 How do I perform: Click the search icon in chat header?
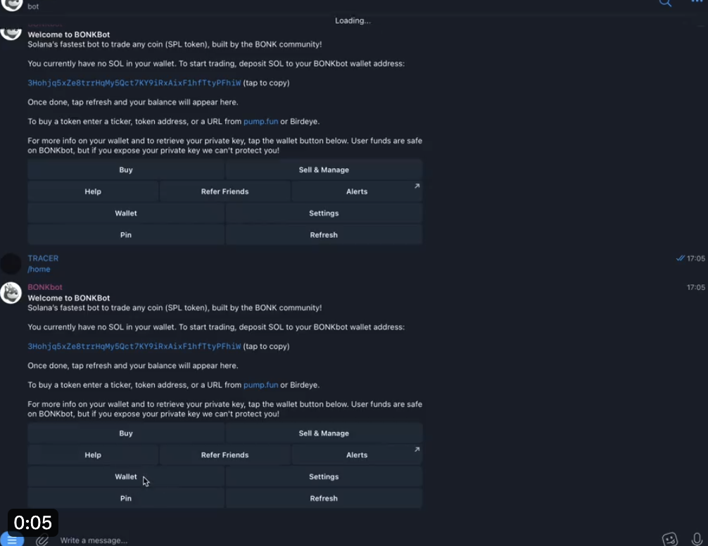click(x=665, y=3)
